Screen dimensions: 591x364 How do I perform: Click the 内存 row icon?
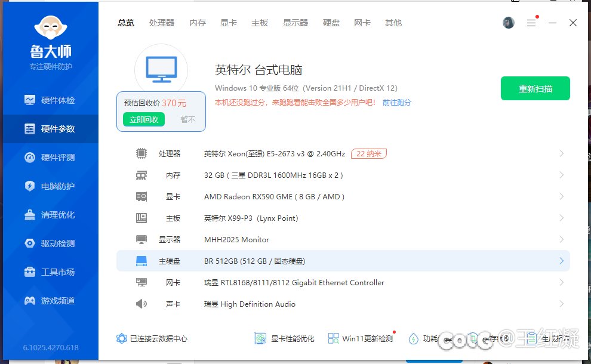(x=141, y=175)
